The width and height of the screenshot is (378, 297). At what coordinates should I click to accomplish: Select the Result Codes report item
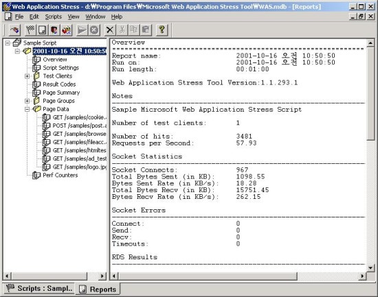(59, 84)
